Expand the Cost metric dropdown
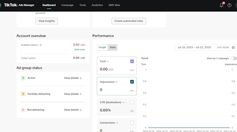 tap(108, 61)
